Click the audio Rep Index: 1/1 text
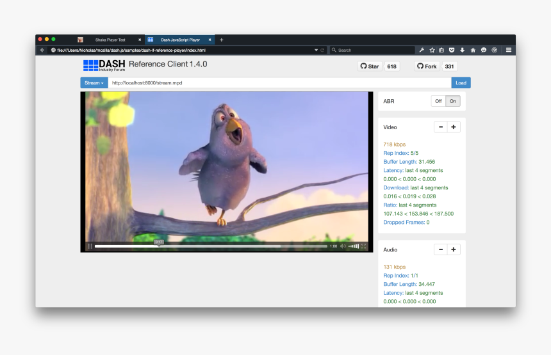Image resolution: width=551 pixels, height=355 pixels. tap(400, 276)
